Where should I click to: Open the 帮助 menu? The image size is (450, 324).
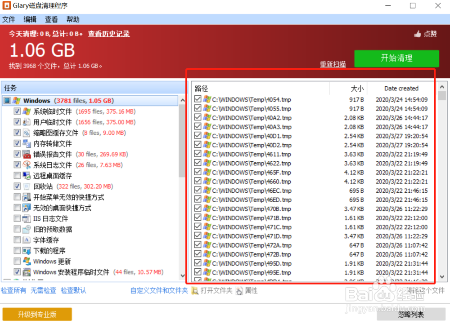73,19
